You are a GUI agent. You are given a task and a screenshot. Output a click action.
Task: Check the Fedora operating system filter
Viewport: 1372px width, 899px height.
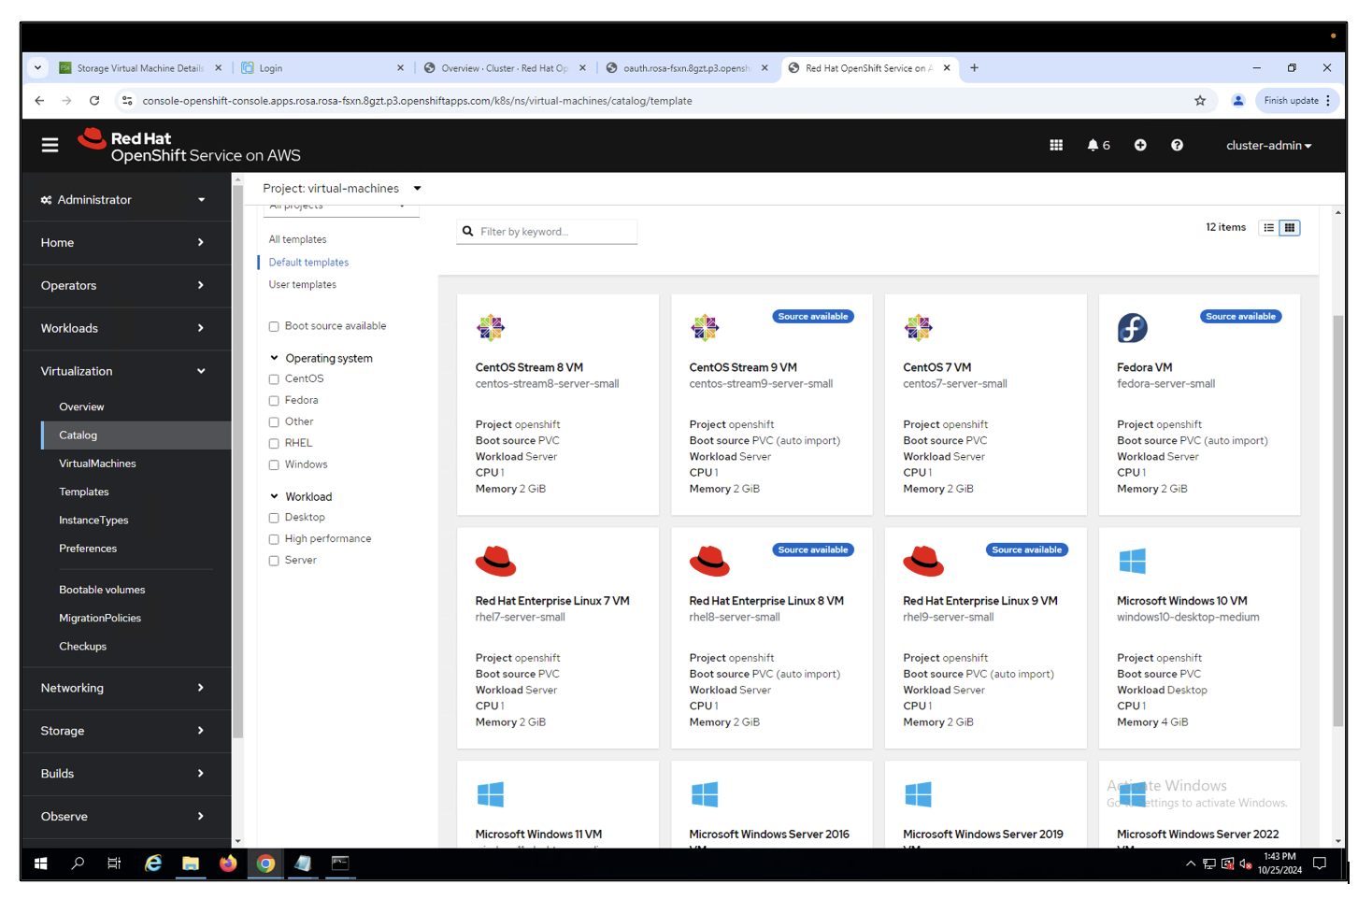[274, 401]
